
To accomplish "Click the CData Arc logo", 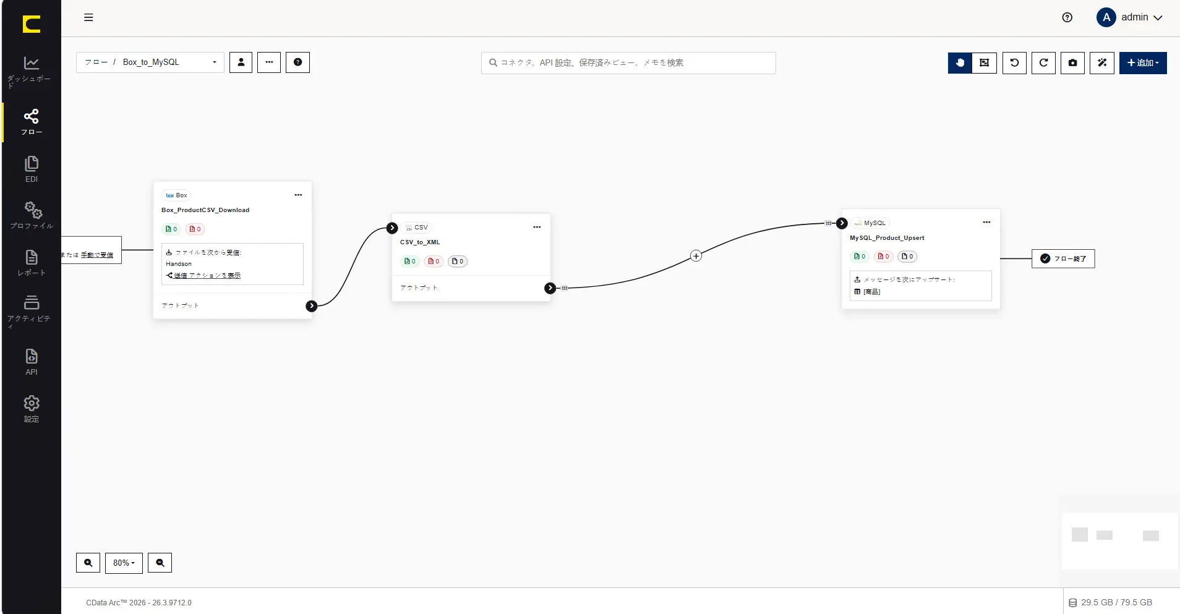I will [32, 24].
